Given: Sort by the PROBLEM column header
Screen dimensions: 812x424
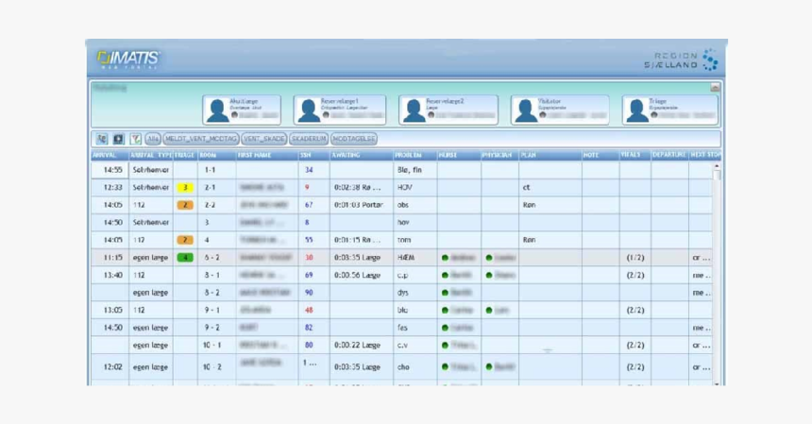Looking at the screenshot, I should coord(415,155).
